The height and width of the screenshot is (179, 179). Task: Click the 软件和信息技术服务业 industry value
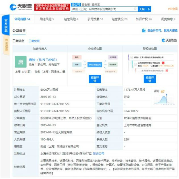138,118
